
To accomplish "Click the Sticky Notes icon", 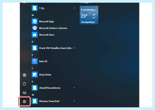I will [34, 74].
